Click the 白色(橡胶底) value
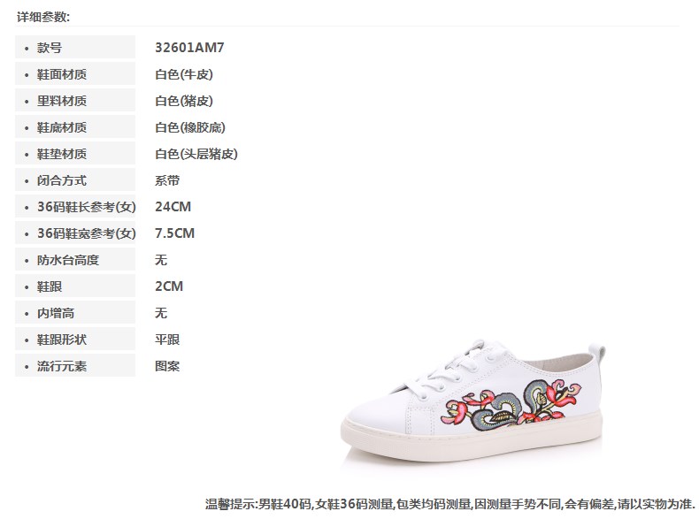Viewport: 699px width, 519px height. [x=190, y=127]
